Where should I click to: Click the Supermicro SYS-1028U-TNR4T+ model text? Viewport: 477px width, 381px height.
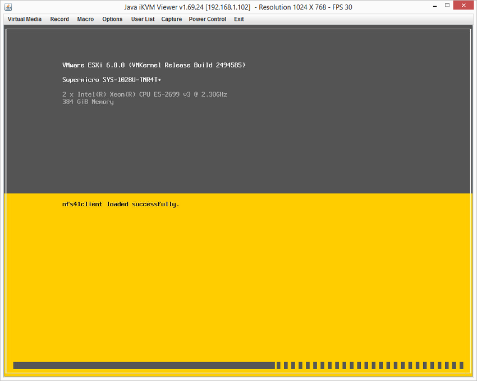pos(112,80)
